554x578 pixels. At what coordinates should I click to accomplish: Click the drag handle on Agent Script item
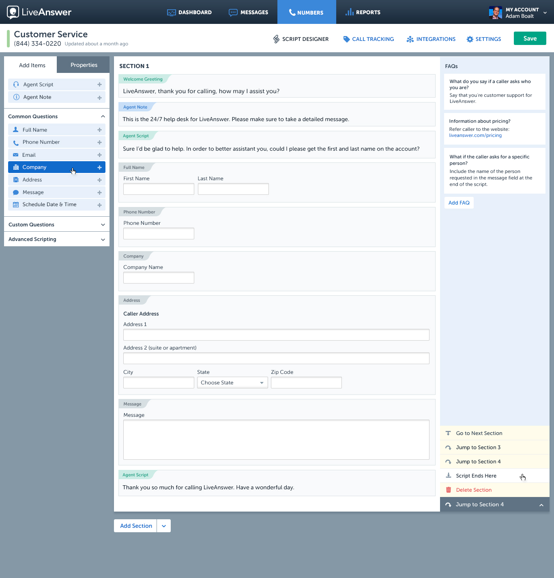99,85
